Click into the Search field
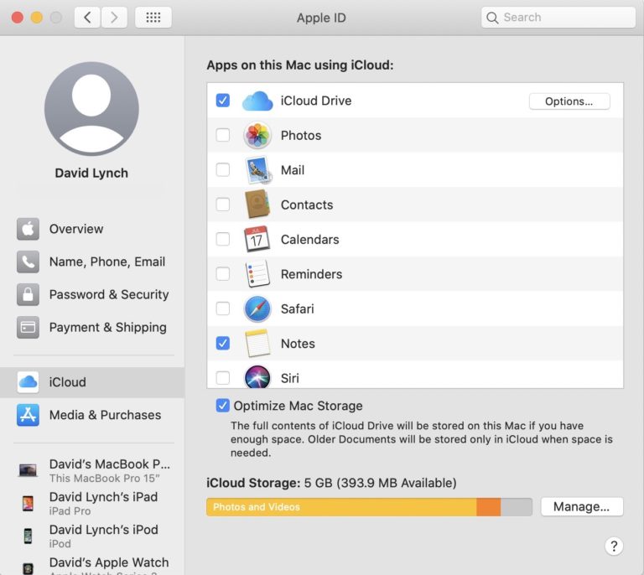Image resolution: width=644 pixels, height=575 pixels. (558, 18)
